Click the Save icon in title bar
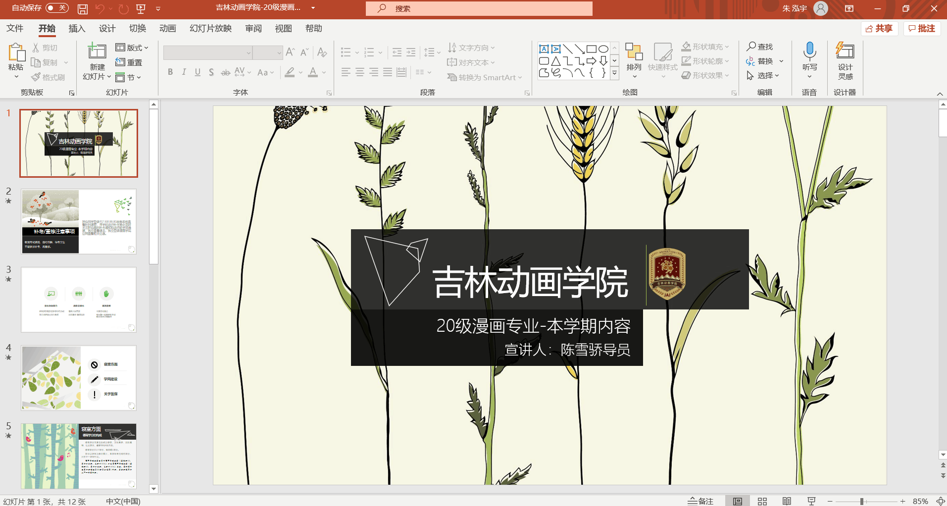Image resolution: width=947 pixels, height=506 pixels. 83,8
